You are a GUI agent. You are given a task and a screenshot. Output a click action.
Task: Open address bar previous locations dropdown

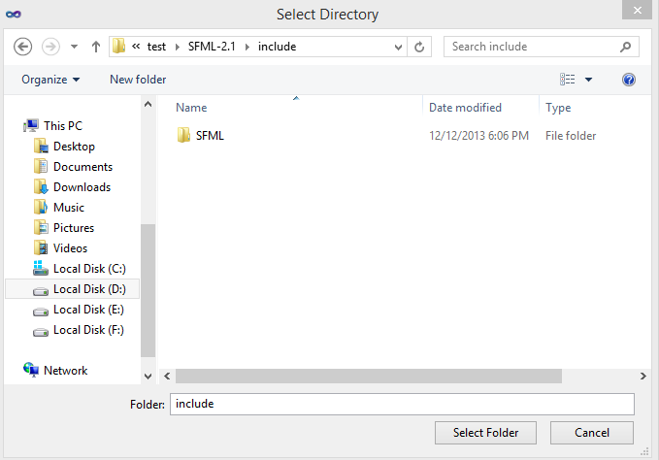[398, 47]
